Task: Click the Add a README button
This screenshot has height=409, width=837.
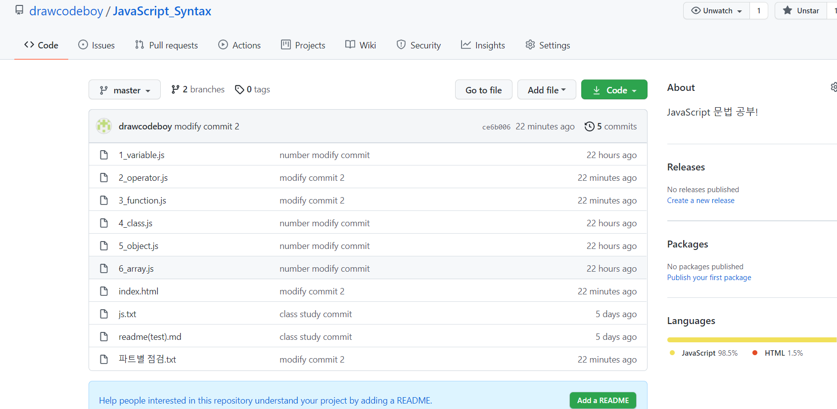Action: (x=603, y=400)
